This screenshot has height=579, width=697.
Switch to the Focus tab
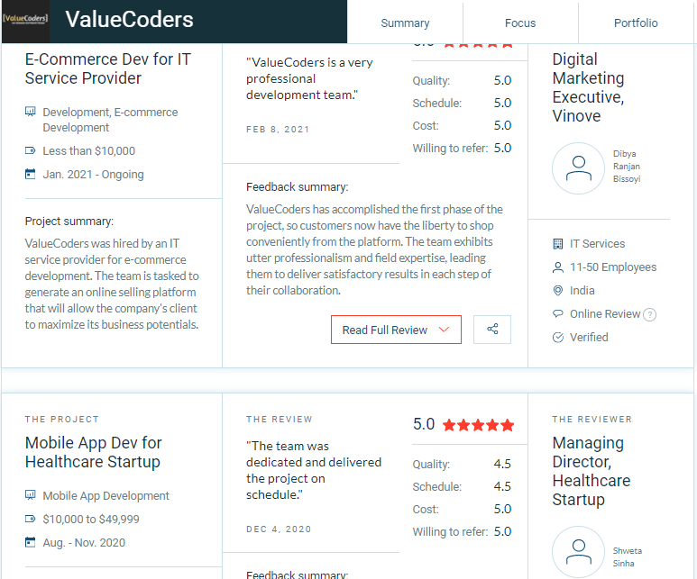point(520,23)
